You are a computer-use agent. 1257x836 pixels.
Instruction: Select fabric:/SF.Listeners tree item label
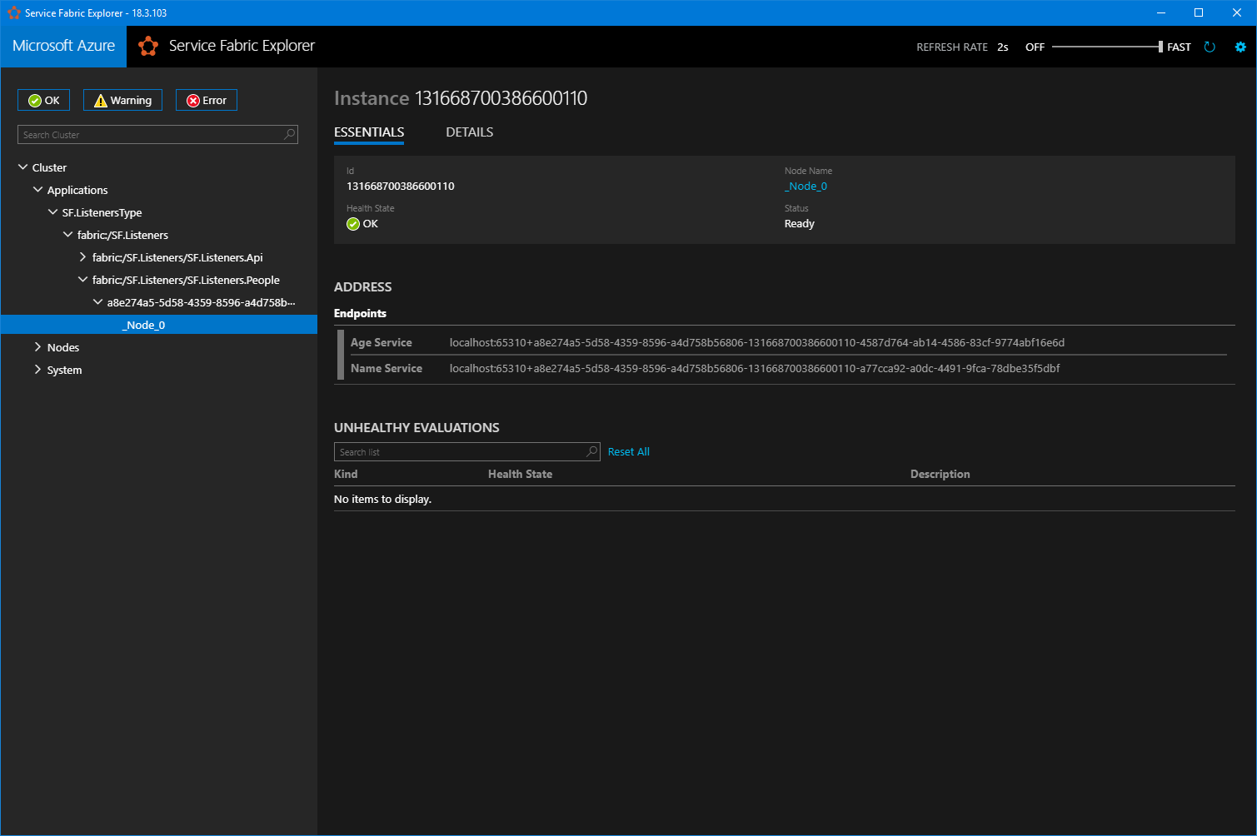pyautogui.click(x=122, y=236)
